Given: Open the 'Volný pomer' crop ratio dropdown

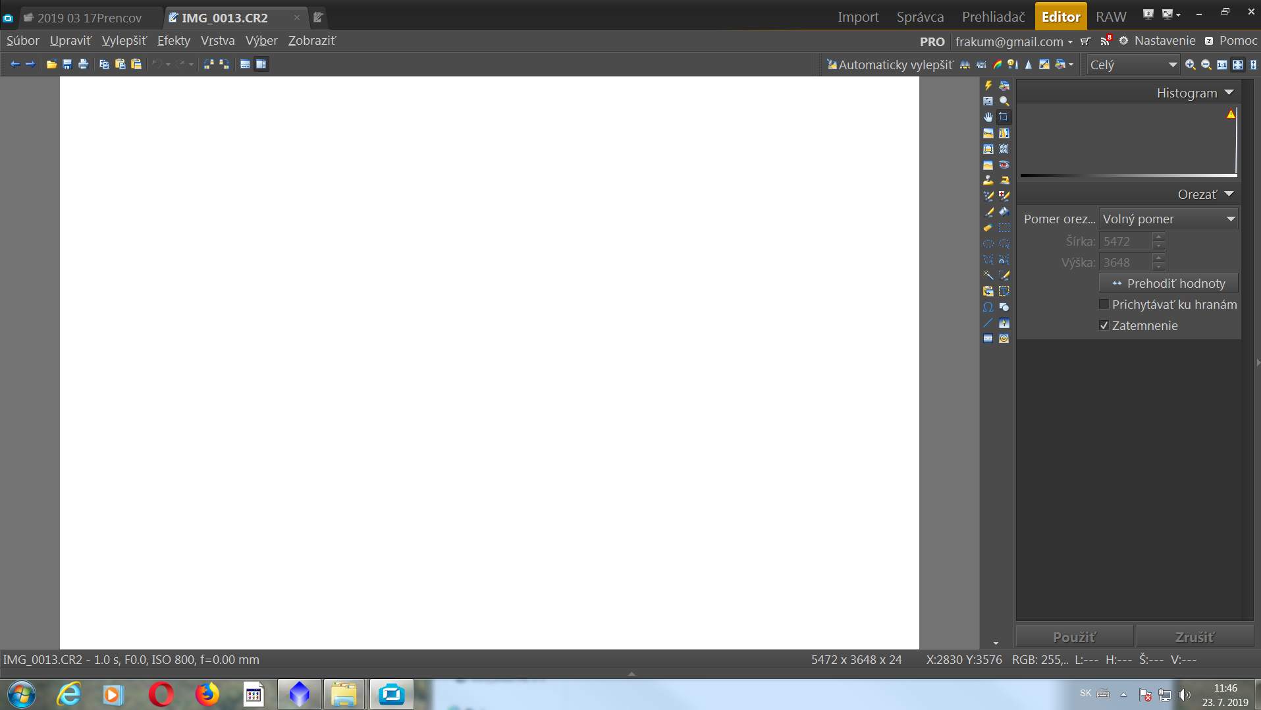Looking at the screenshot, I should tap(1168, 219).
